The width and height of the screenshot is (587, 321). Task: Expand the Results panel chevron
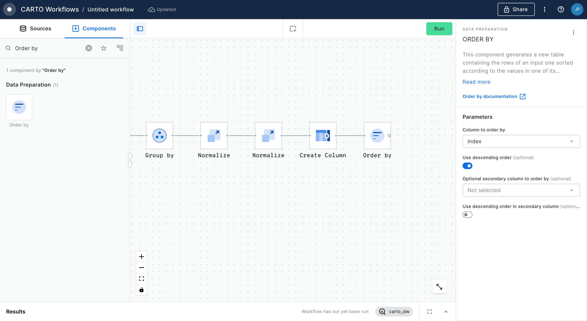point(446,312)
